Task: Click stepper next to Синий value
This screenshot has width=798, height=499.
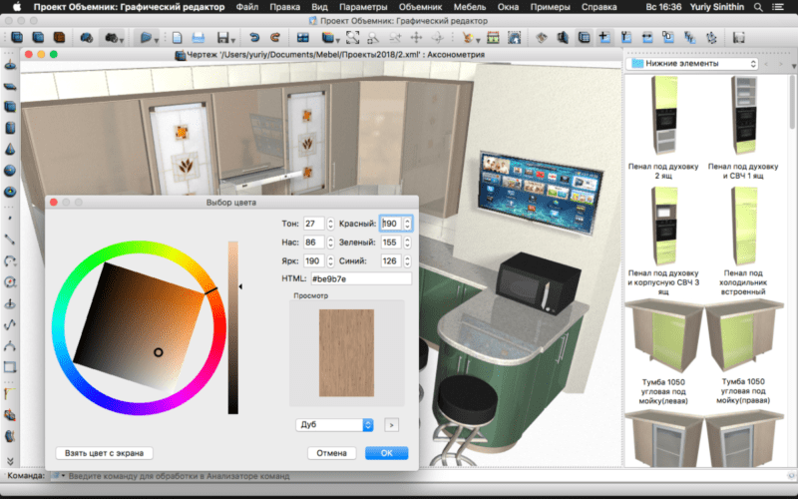Action: [x=407, y=261]
